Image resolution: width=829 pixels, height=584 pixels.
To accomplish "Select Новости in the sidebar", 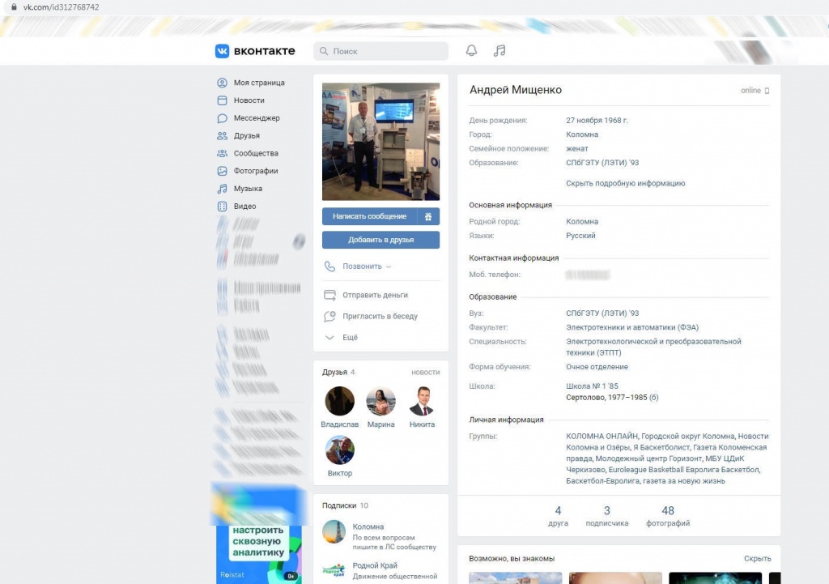I will click(249, 100).
